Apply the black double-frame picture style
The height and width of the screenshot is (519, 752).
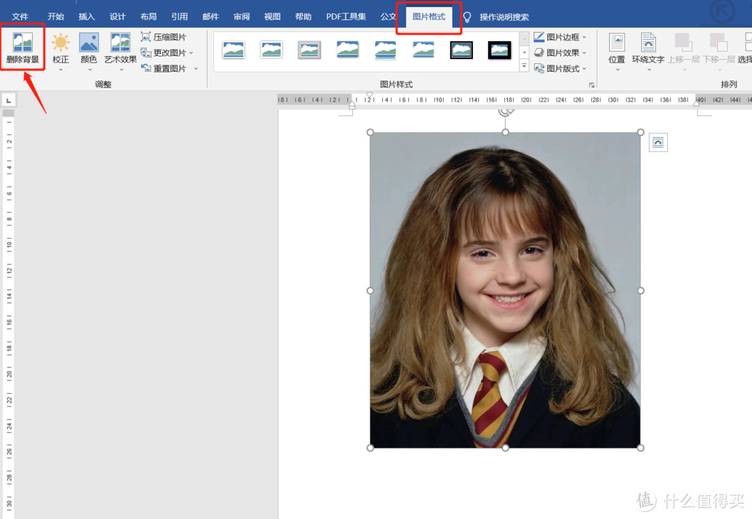point(461,50)
